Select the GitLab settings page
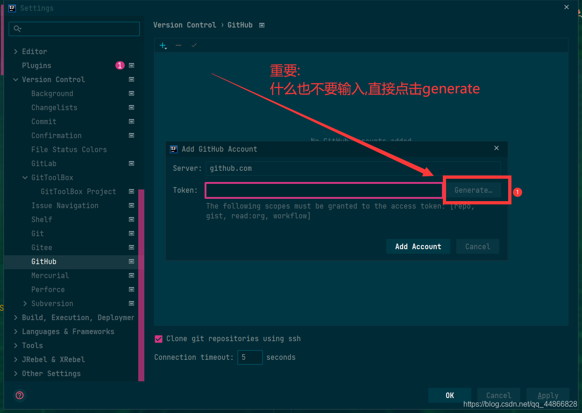This screenshot has width=582, height=413. (45, 163)
